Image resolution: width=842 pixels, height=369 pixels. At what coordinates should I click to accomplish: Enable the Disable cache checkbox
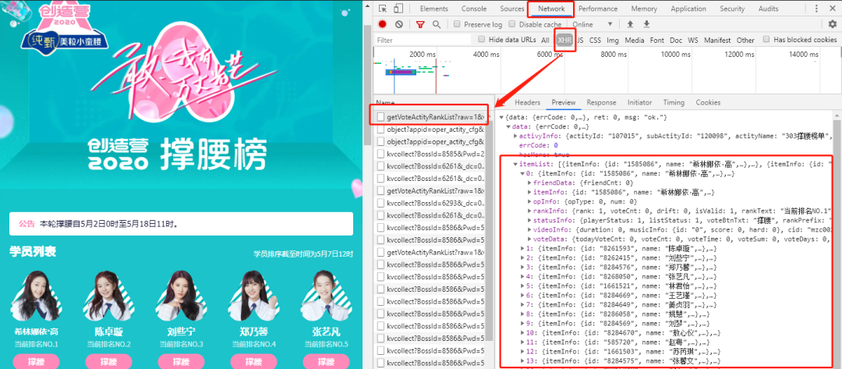coord(512,24)
